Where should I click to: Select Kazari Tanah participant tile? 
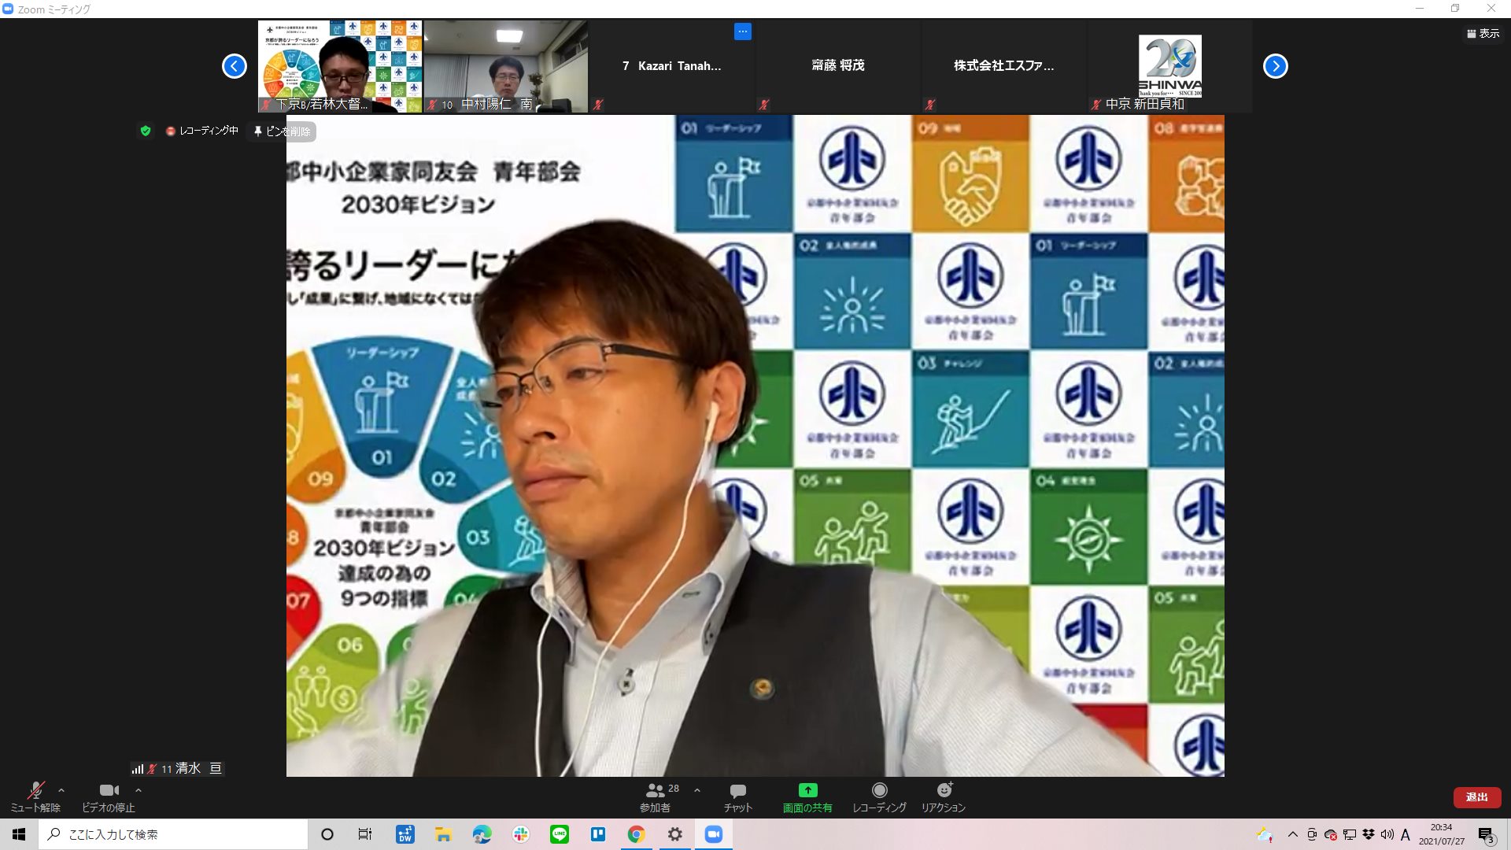pyautogui.click(x=671, y=66)
